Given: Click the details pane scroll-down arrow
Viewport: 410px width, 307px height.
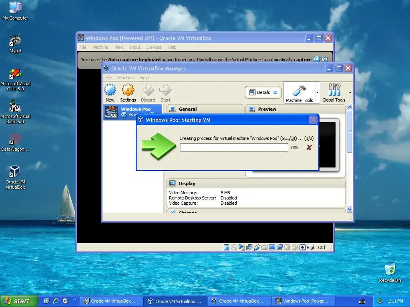Looking at the screenshot, I should click(x=350, y=209).
